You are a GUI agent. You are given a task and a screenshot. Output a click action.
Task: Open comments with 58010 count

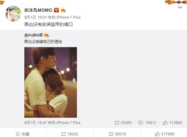[x=118, y=134]
